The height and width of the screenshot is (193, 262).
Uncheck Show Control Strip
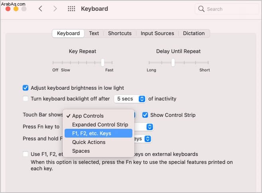tap(145, 115)
